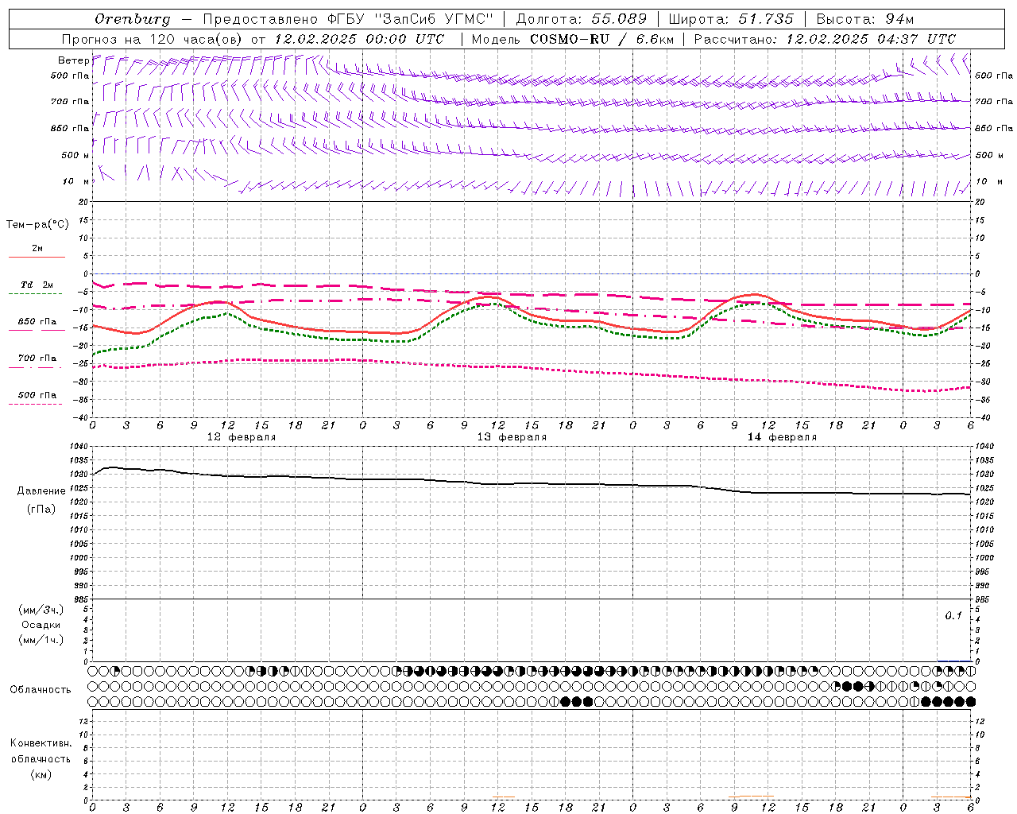The image size is (1017, 814).
Task: Click the "Тем-ра(°C)" temperature panel label
Action: 37,224
